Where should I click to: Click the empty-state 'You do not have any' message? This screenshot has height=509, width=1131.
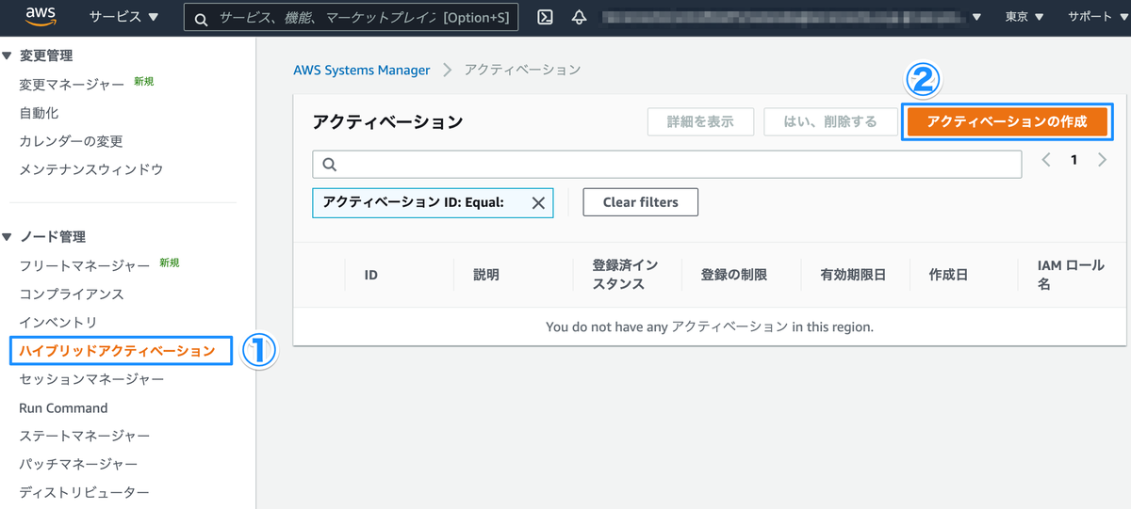tap(710, 327)
